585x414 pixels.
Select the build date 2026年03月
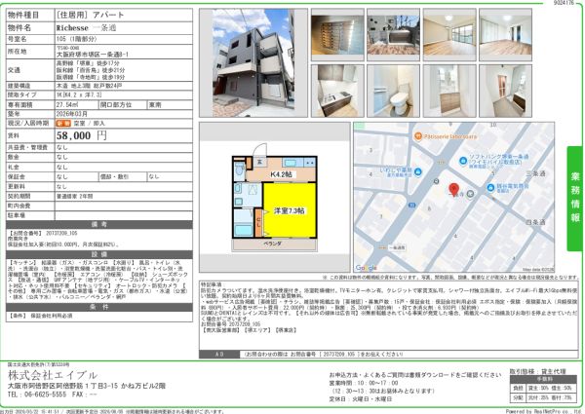tap(71, 114)
